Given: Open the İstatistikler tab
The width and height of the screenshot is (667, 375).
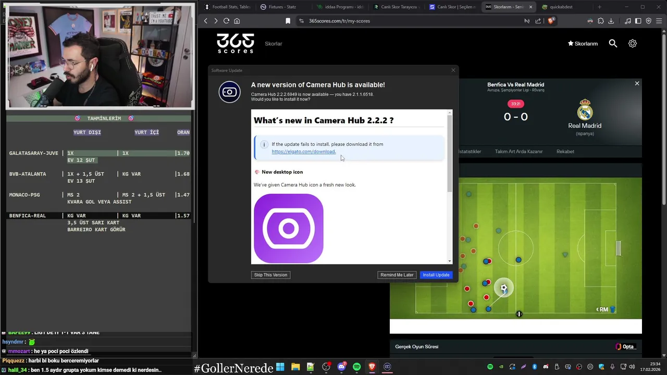Looking at the screenshot, I should click(470, 152).
